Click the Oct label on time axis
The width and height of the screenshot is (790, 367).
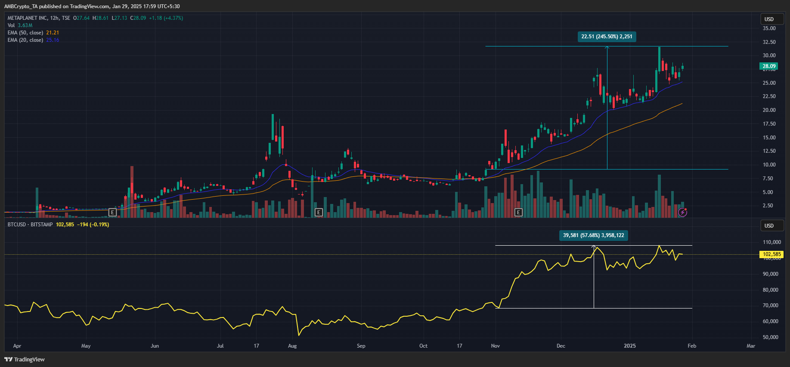(424, 346)
